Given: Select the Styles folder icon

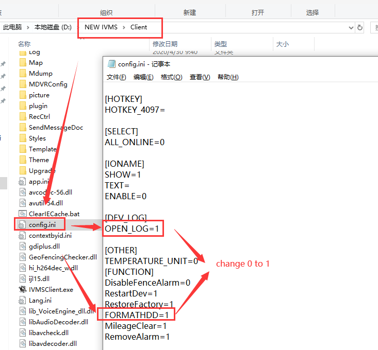Looking at the screenshot, I should coord(23,138).
